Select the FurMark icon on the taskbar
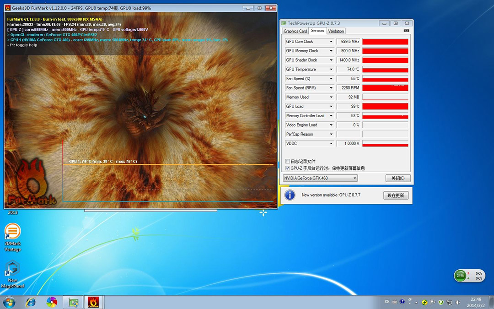Viewport: 494px width, 309px height. [x=94, y=302]
